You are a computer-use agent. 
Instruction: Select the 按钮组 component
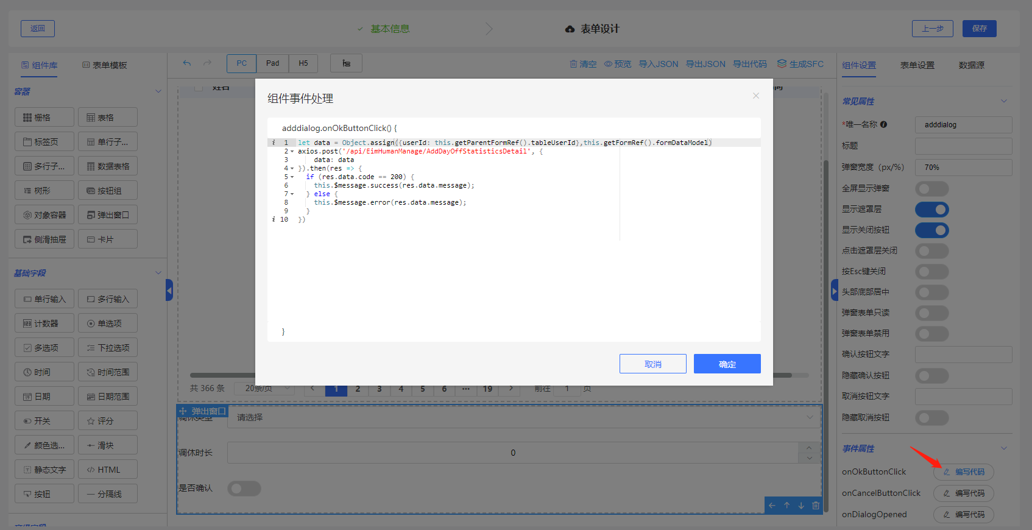click(108, 190)
